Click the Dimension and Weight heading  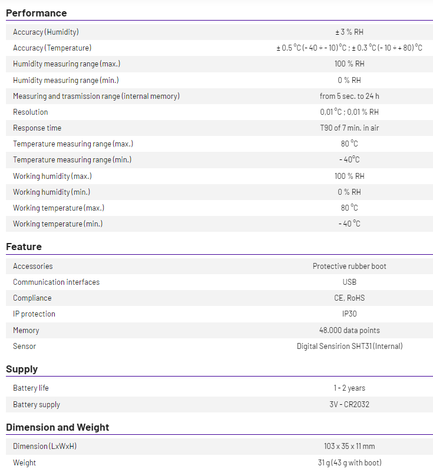pyautogui.click(x=57, y=427)
